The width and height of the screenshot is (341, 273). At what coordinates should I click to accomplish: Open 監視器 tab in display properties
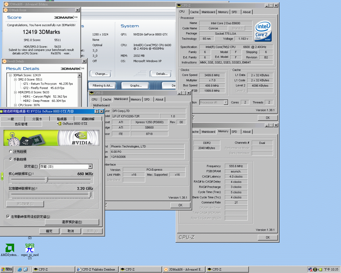(x=62, y=119)
